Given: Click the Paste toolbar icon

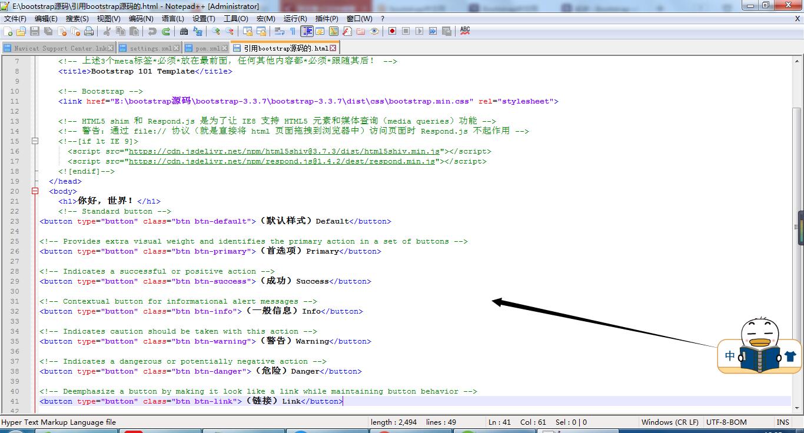Looking at the screenshot, I should pyautogui.click(x=134, y=31).
